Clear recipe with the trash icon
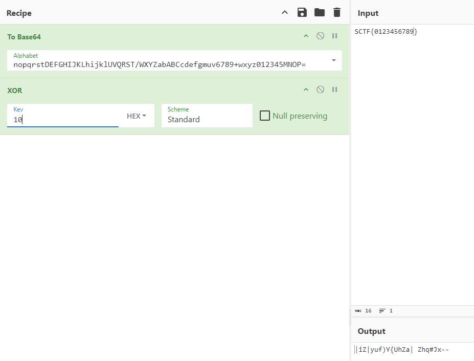Viewport: 474px width, 361px height. coord(336,13)
